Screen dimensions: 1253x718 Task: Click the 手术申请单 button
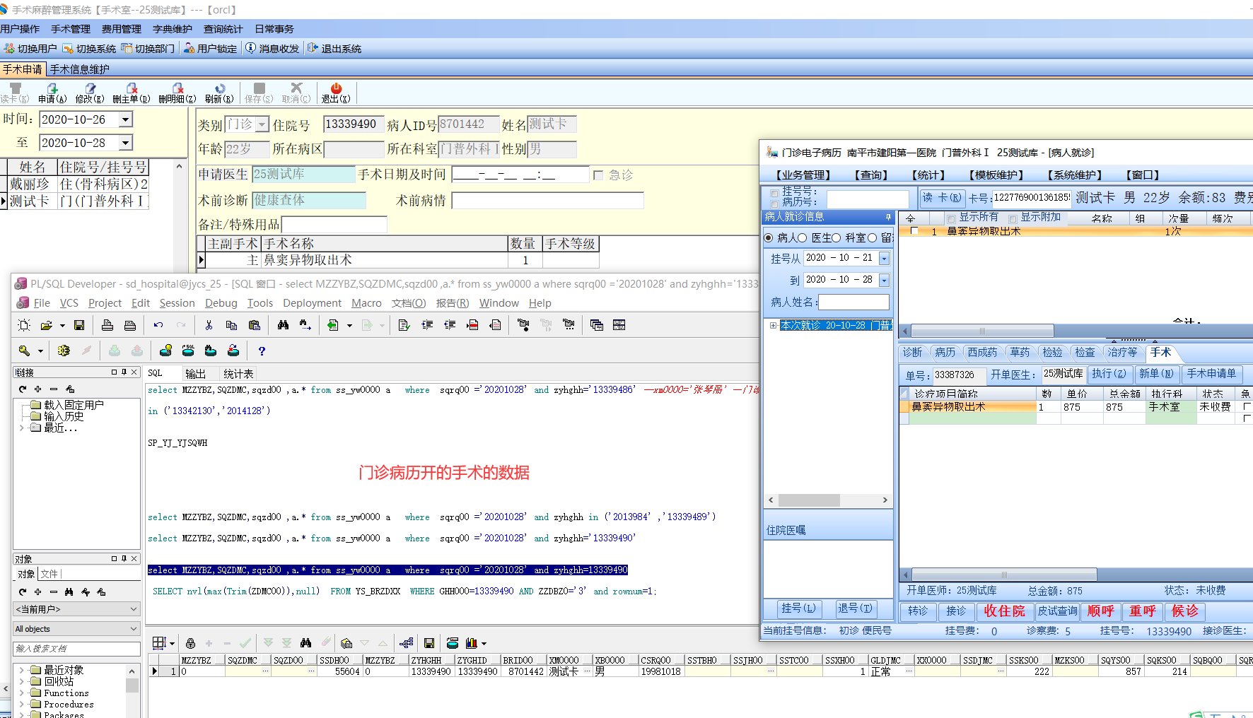[x=1211, y=374]
